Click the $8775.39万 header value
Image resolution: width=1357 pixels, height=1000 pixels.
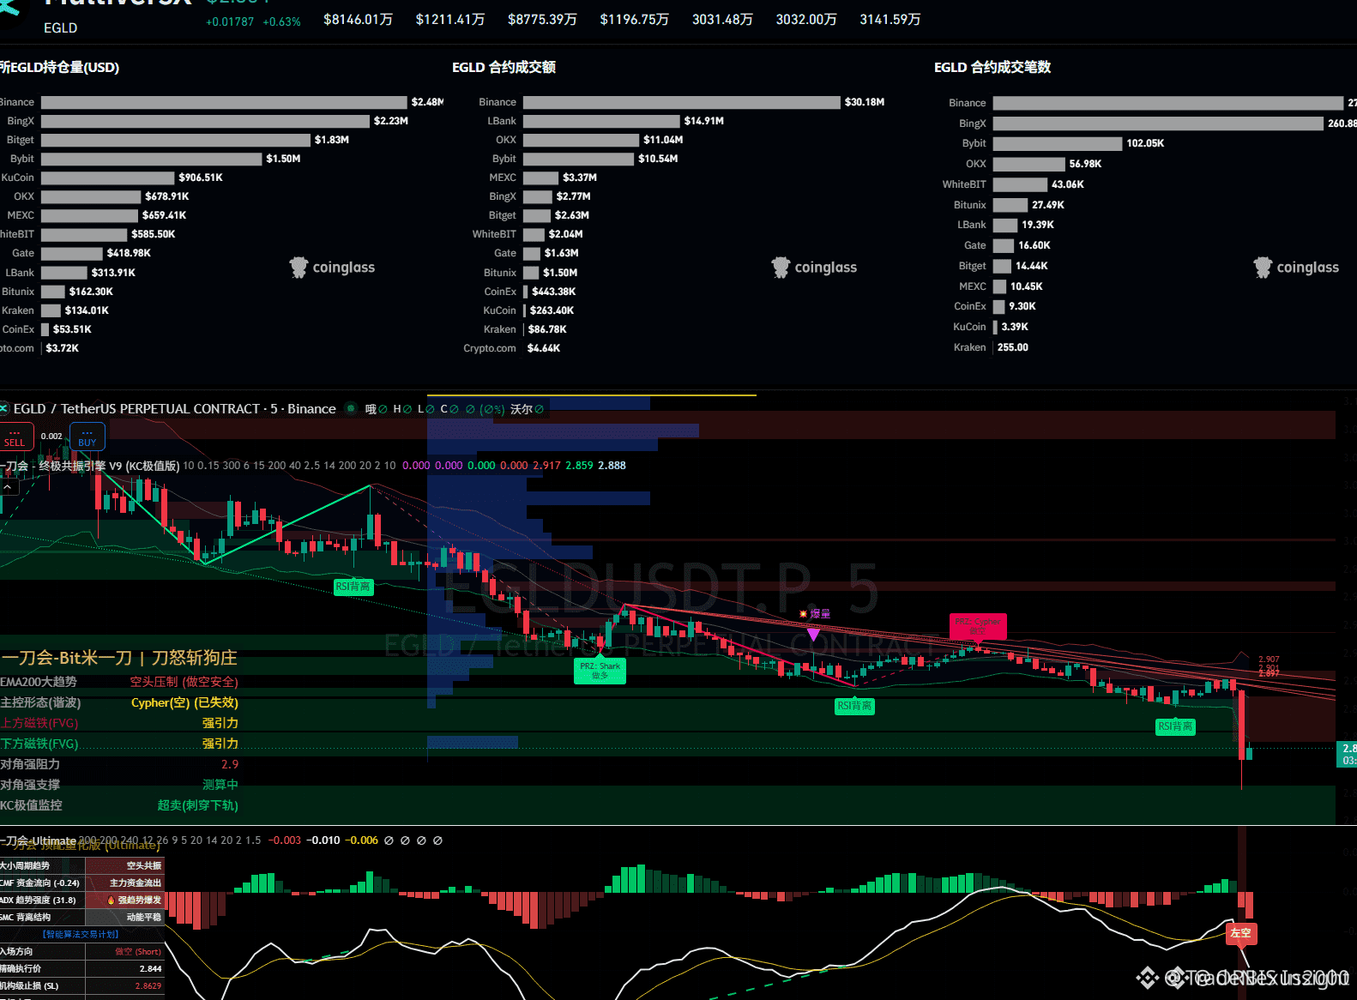click(x=542, y=19)
